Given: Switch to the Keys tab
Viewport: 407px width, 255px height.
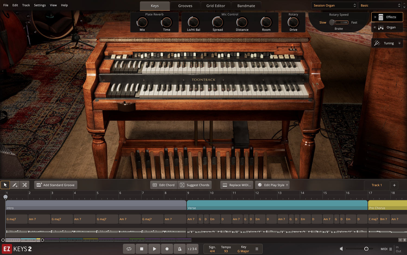Looking at the screenshot, I should click(x=155, y=6).
